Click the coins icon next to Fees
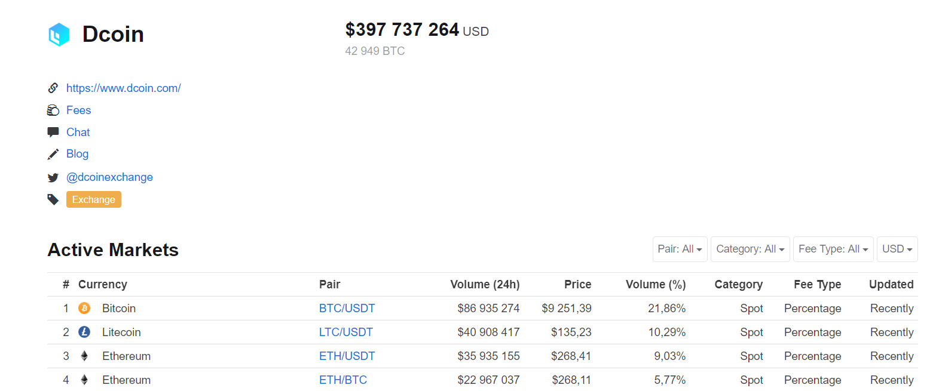 click(x=53, y=110)
